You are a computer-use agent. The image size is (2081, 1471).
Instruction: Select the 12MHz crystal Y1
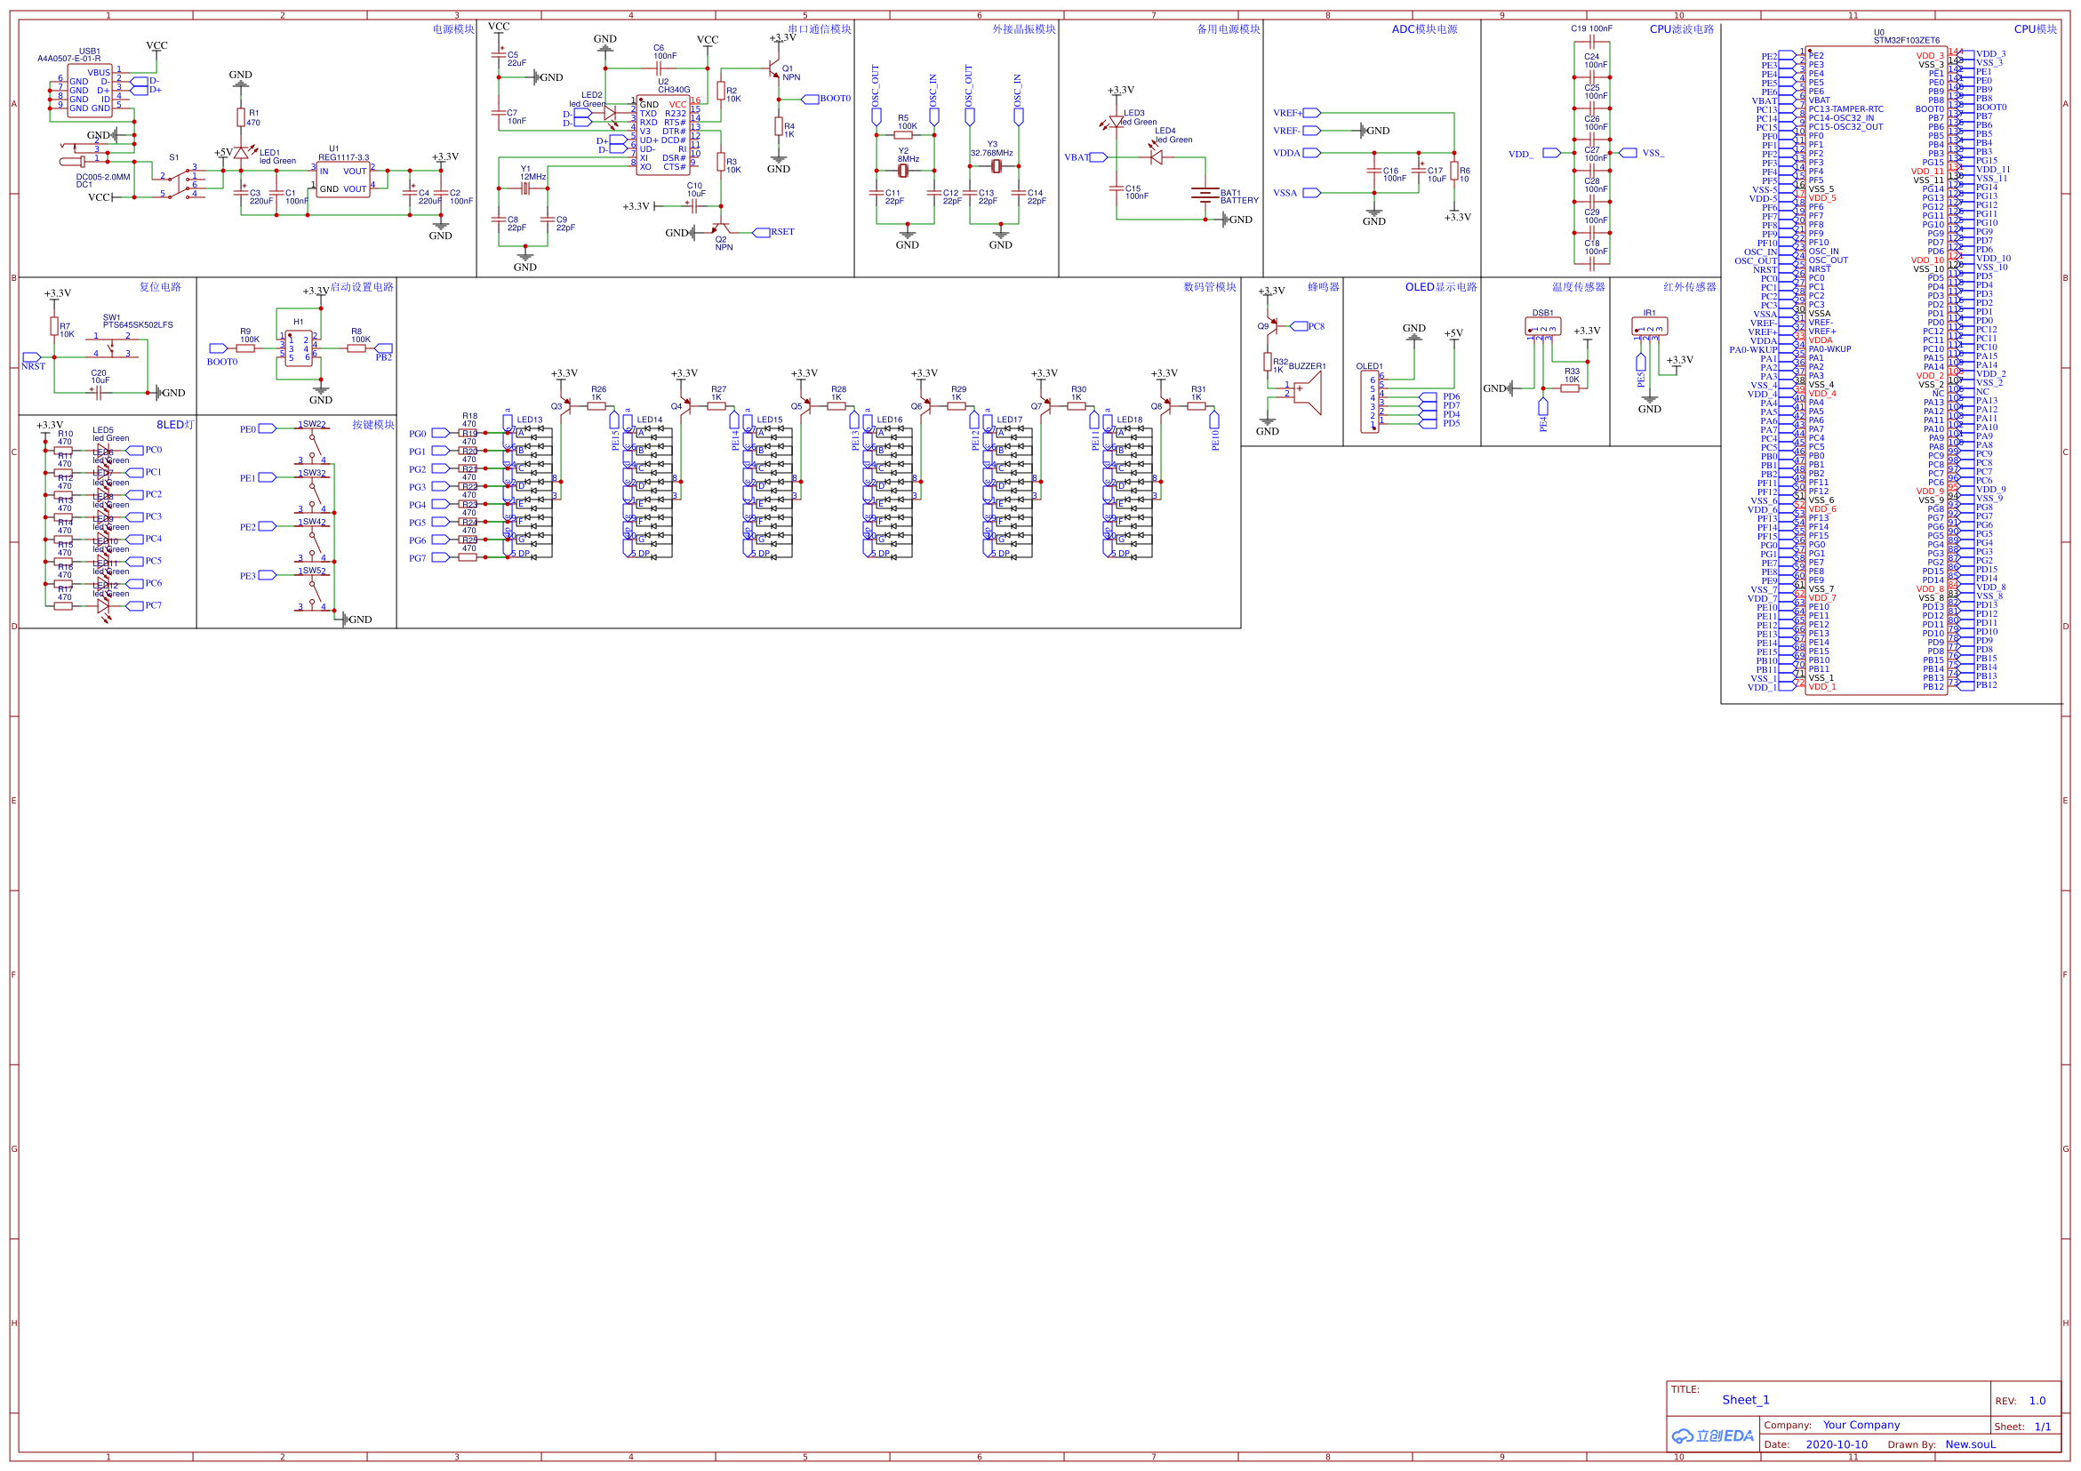[x=524, y=188]
